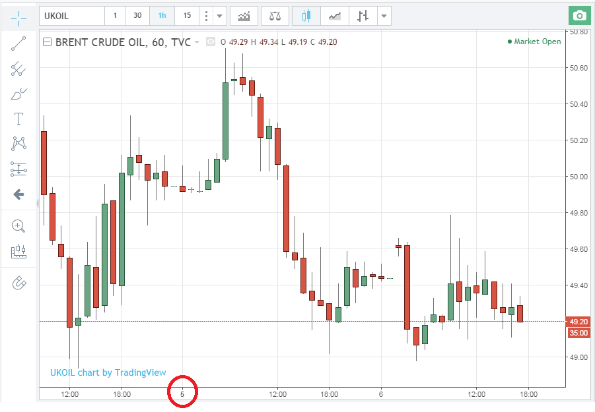Select the brush drawing tool
The width and height of the screenshot is (595, 412).
(x=18, y=94)
